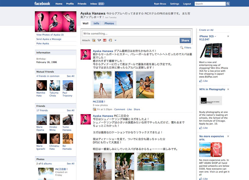Image resolution: width=249 pixels, height=180 pixels.
Task: Open the beach palm tree photo
Action: [103, 85]
